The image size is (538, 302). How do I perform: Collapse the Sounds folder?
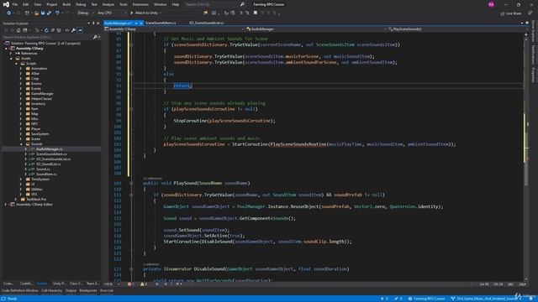[x=21, y=143]
